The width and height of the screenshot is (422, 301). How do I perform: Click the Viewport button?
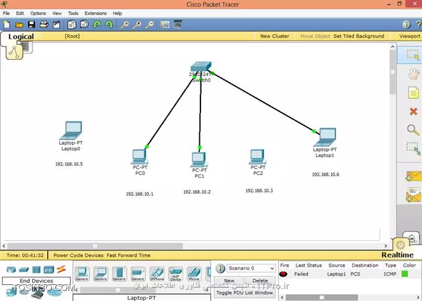click(x=410, y=36)
